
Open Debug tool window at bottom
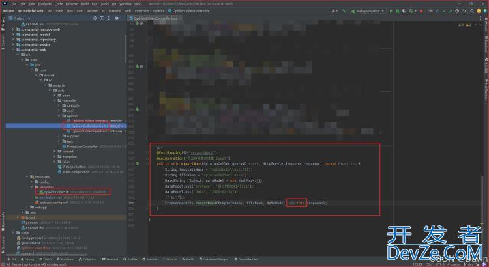[x=27, y=259]
